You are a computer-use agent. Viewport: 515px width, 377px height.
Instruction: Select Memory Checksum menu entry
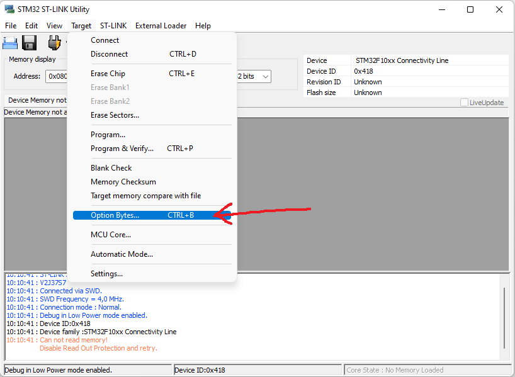click(152, 182)
